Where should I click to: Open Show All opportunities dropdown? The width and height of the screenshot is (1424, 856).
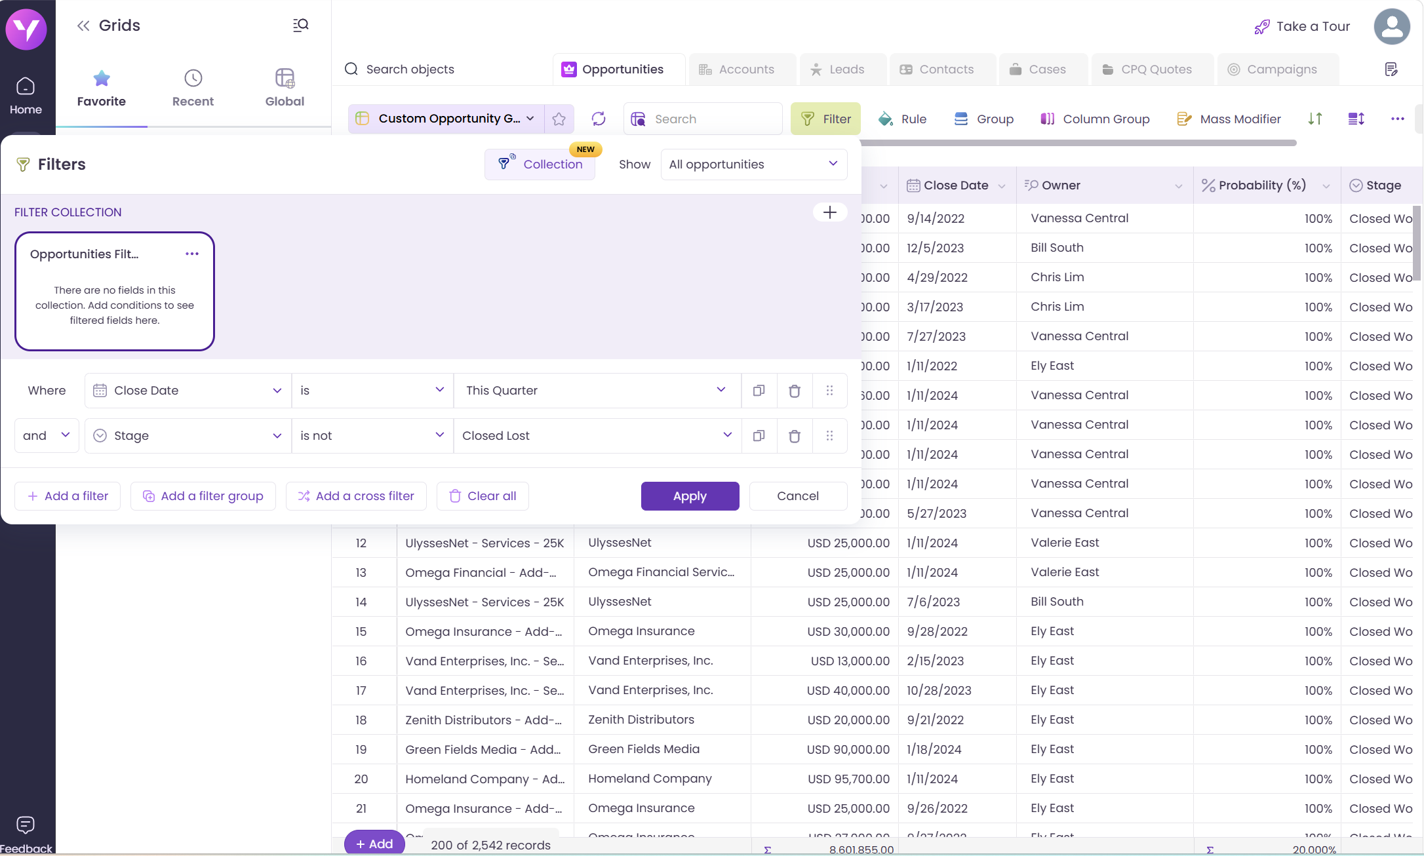click(x=754, y=164)
